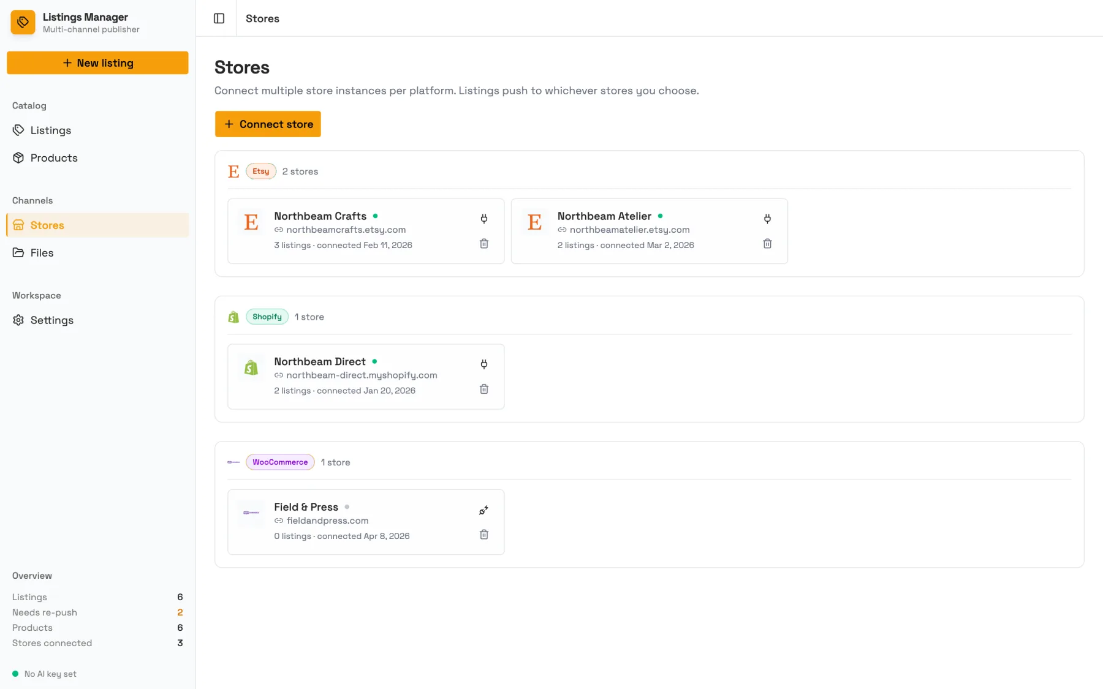Click the Northbeam Crafts green status dot
This screenshot has height=689, width=1103.
pos(376,216)
